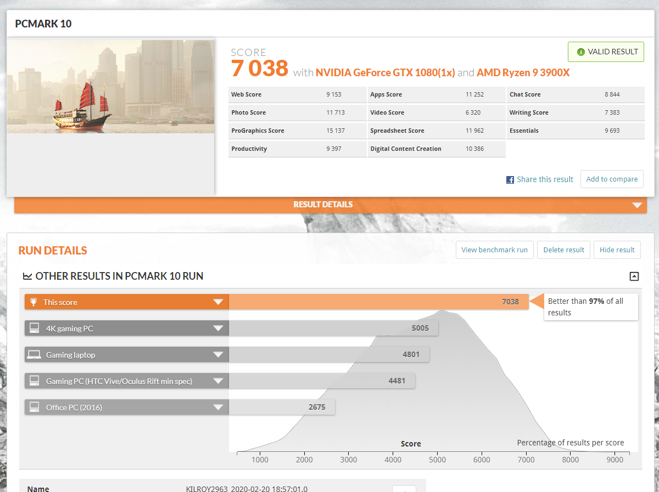The image size is (659, 492).
Task: Expand the Gaming laptop dropdown arrow
Action: coord(218,354)
